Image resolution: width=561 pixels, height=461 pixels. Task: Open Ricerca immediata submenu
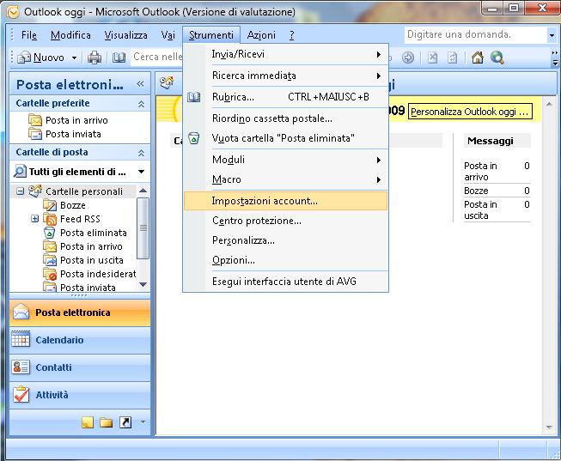(285, 76)
